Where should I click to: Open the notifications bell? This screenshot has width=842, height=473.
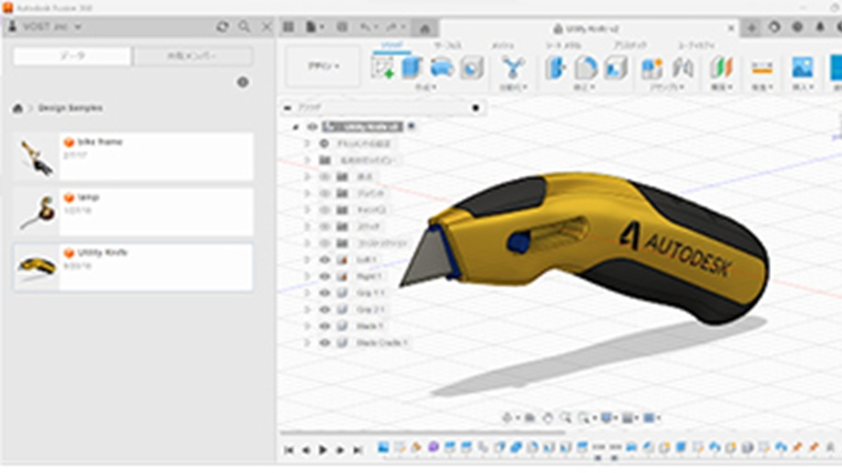(x=820, y=27)
